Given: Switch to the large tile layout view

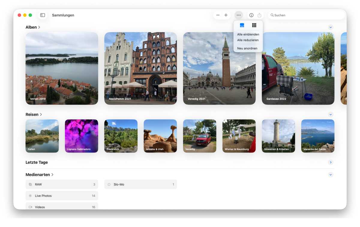Looking at the screenshot, I should coord(242,25).
